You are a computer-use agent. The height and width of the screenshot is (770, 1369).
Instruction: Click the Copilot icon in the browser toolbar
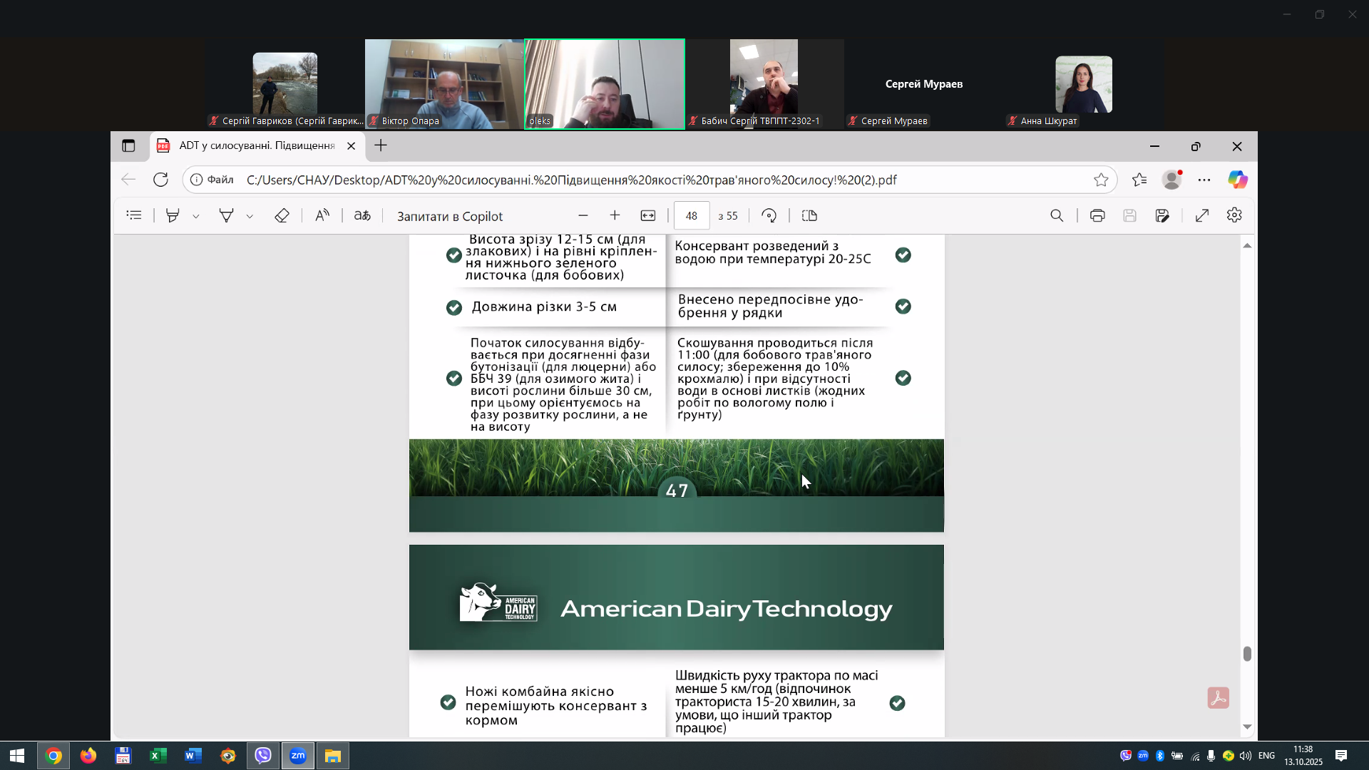tap(1238, 180)
